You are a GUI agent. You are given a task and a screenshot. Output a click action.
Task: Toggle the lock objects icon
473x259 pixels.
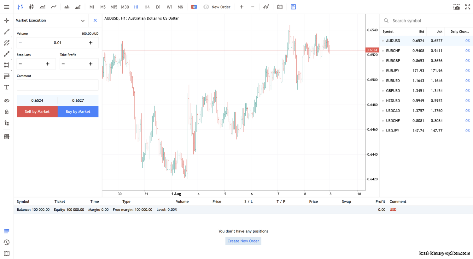click(7, 112)
